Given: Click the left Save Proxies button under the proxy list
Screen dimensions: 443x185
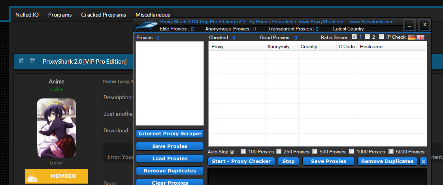Looking at the screenshot, I should point(170,146).
